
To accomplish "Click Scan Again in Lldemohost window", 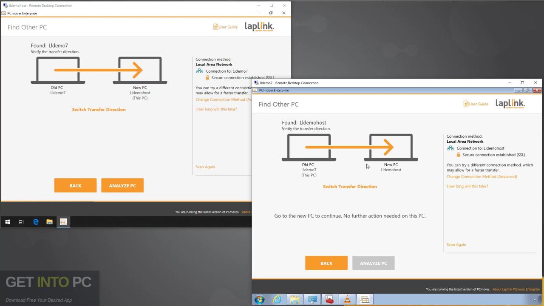I will click(205, 167).
